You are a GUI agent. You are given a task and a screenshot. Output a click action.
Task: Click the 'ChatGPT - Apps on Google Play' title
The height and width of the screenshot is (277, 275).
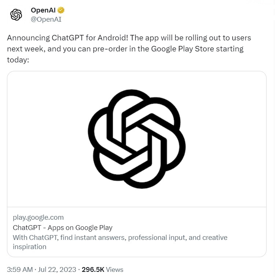click(x=63, y=227)
